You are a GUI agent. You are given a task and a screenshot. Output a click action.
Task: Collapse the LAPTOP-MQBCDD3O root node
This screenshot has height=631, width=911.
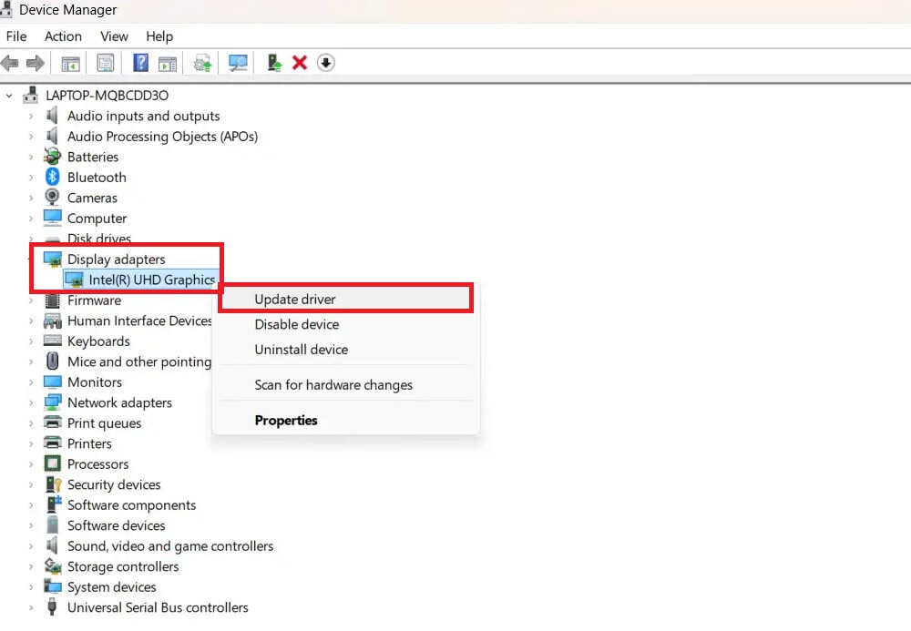[9, 96]
